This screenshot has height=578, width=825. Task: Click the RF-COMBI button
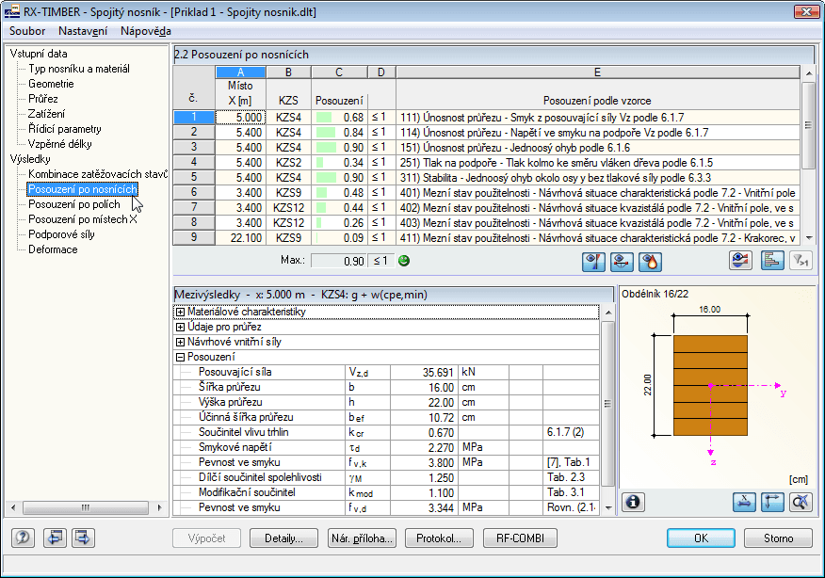tap(520, 538)
